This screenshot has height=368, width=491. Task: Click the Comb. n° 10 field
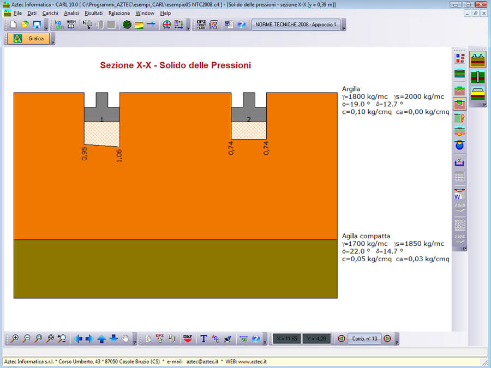coord(364,339)
